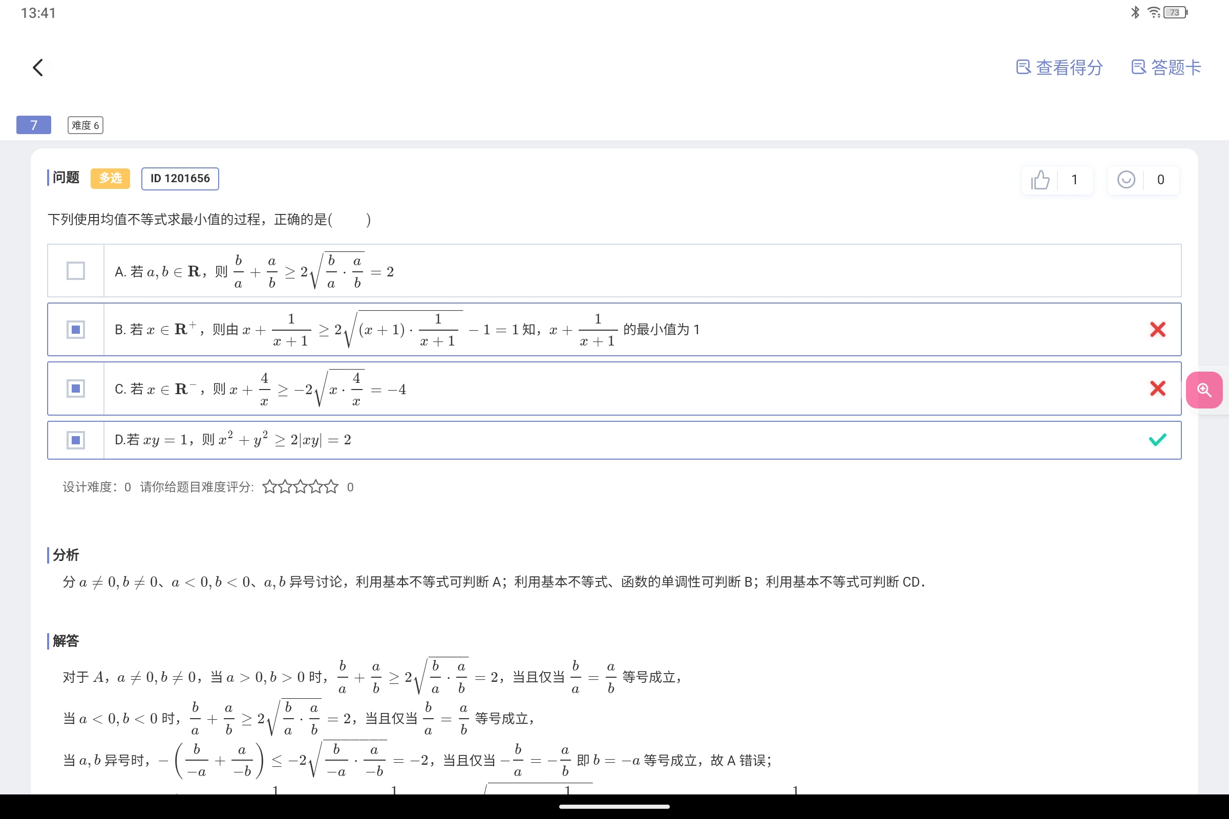The width and height of the screenshot is (1229, 819).
Task: Toggle option D checkbox
Action: [x=76, y=440]
